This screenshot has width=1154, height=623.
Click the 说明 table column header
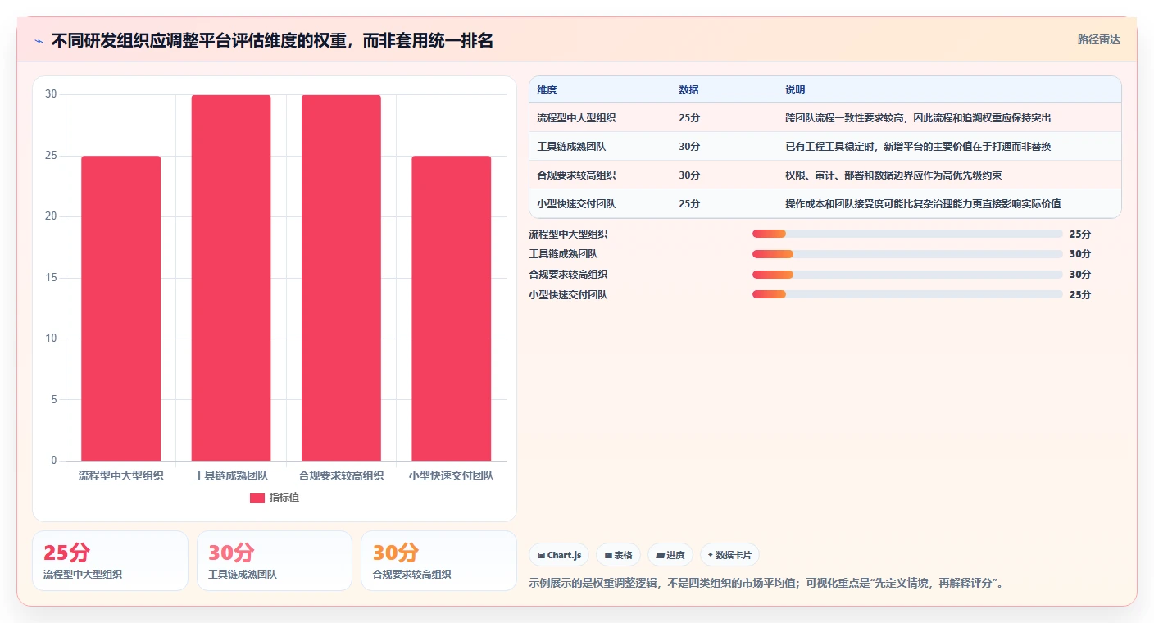point(795,90)
